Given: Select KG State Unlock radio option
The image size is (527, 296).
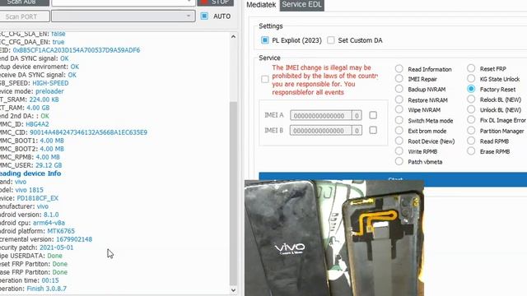Looking at the screenshot, I should pyautogui.click(x=471, y=79).
